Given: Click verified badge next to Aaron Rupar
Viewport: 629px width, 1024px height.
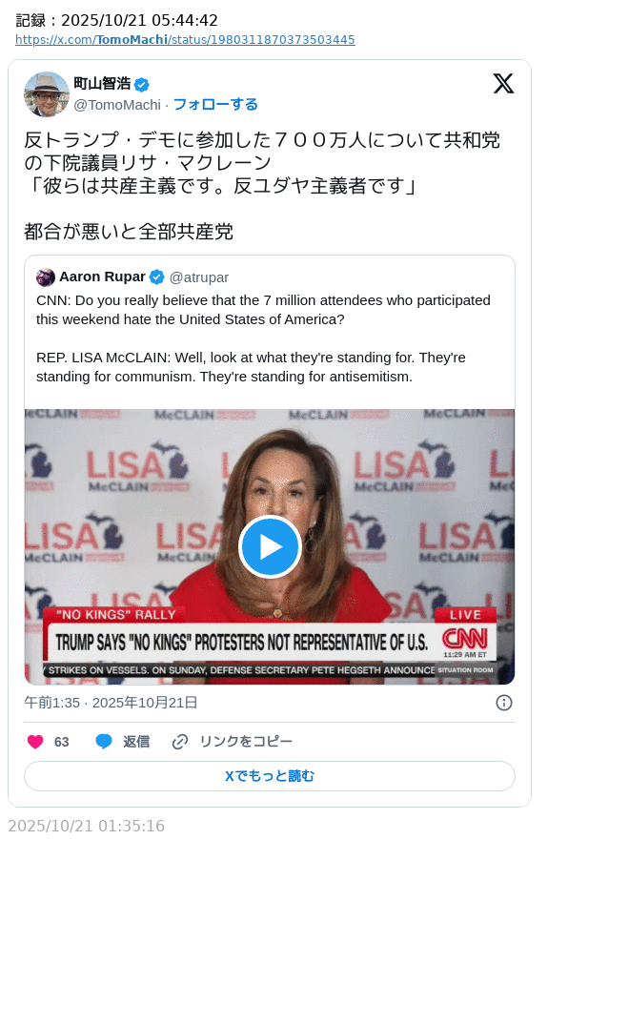Looking at the screenshot, I should 157,277.
